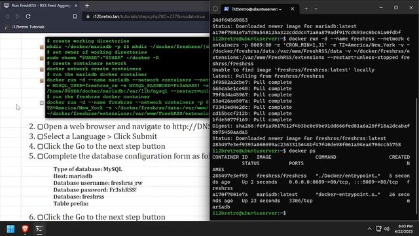The height and width of the screenshot is (236, 419).
Task: Check the Select a Language step
Action: pos(40,137)
